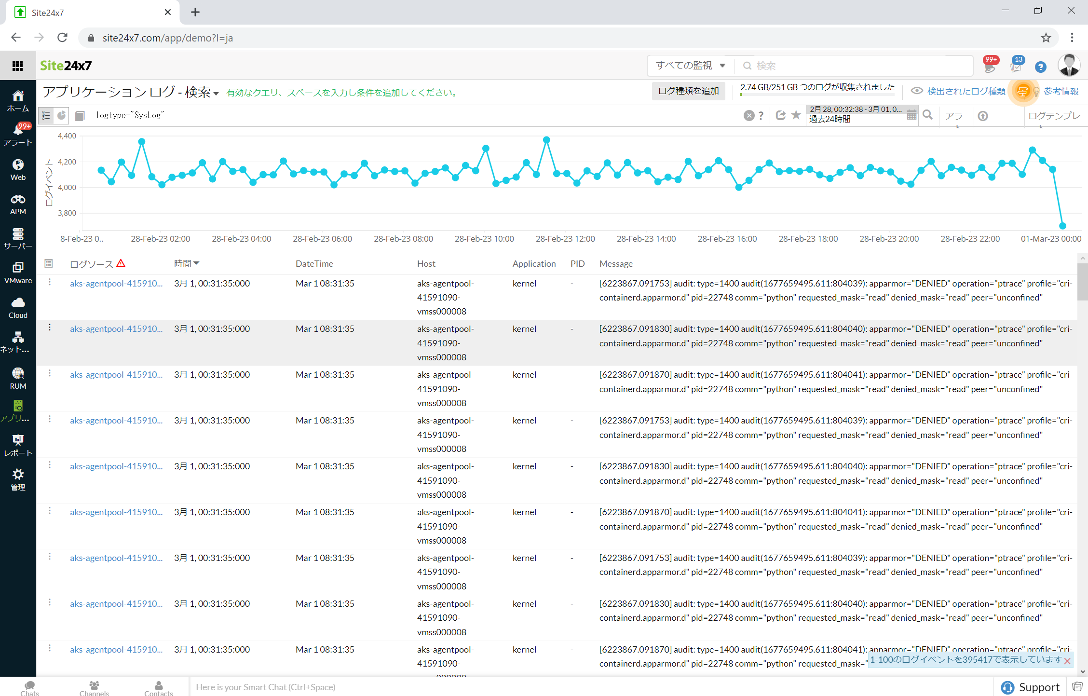Click the log storage usage progress bar
Screen dimensions: 1088x696
817,95
